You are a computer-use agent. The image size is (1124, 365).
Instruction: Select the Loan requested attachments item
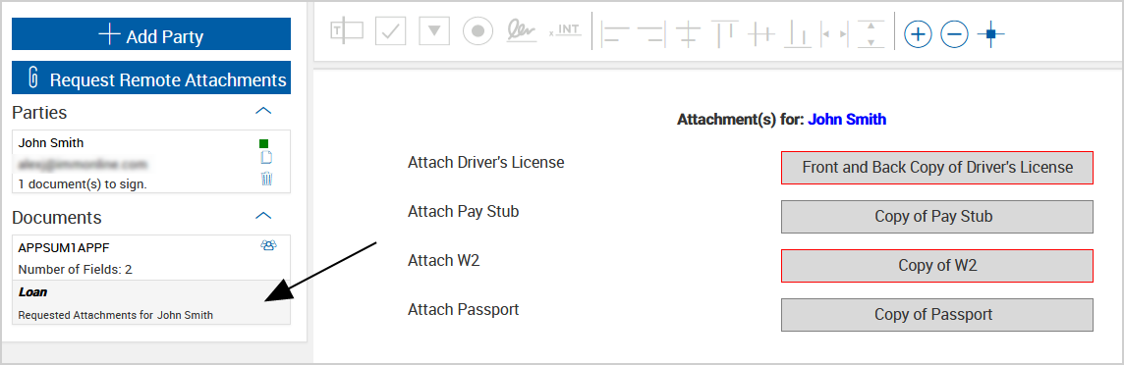coord(151,303)
